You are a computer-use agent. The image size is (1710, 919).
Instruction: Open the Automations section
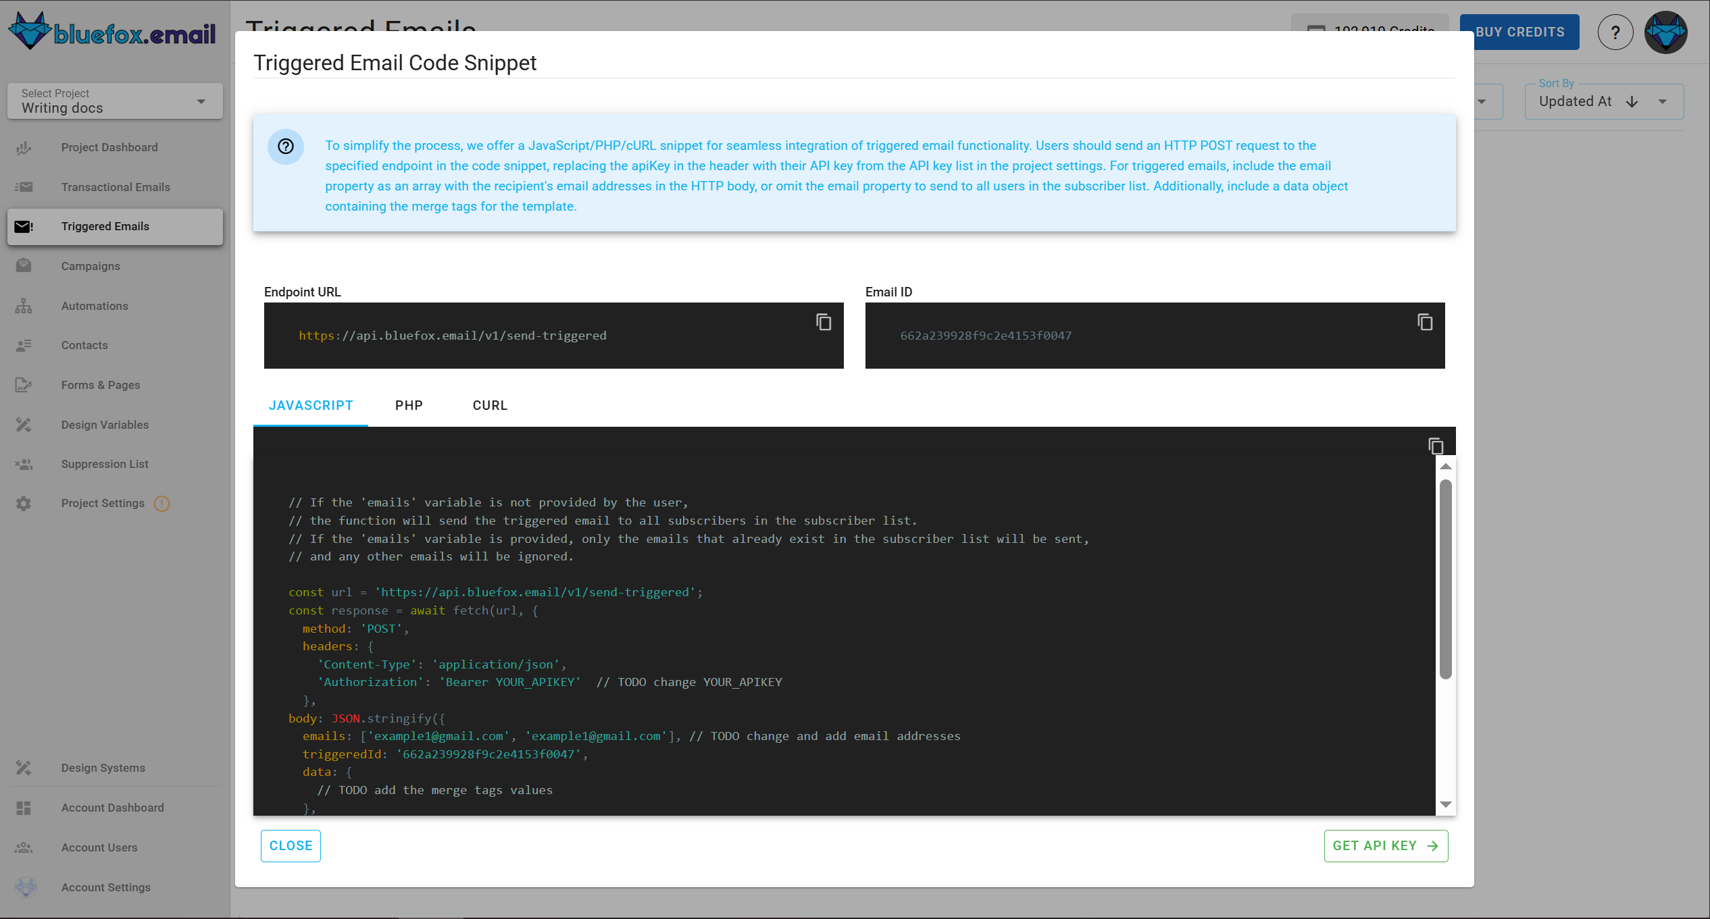click(95, 306)
